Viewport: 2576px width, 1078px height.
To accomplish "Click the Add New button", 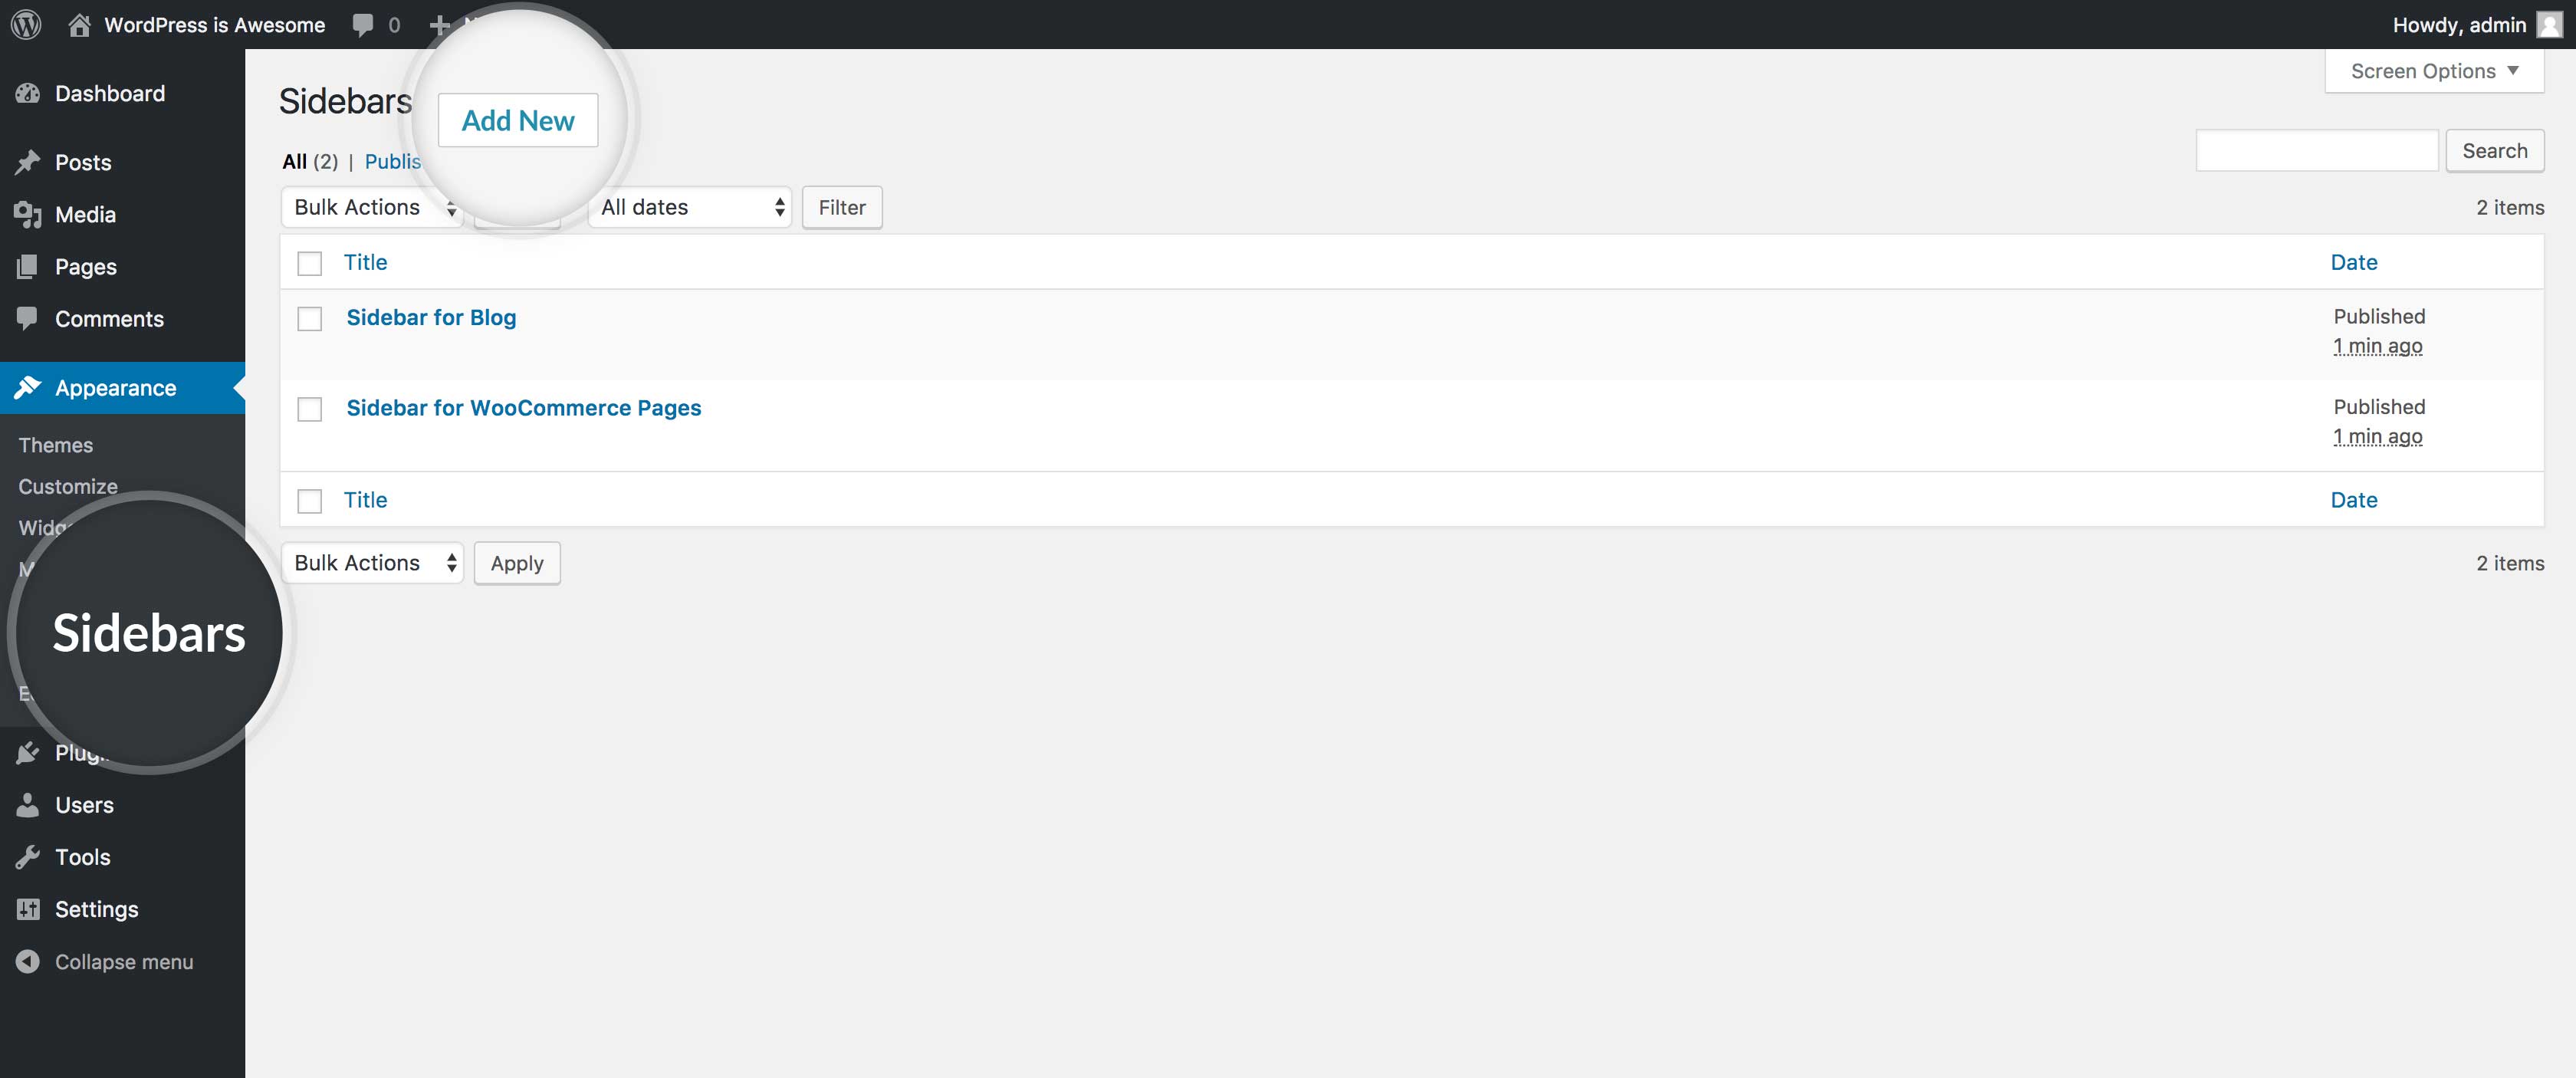I will tap(518, 120).
